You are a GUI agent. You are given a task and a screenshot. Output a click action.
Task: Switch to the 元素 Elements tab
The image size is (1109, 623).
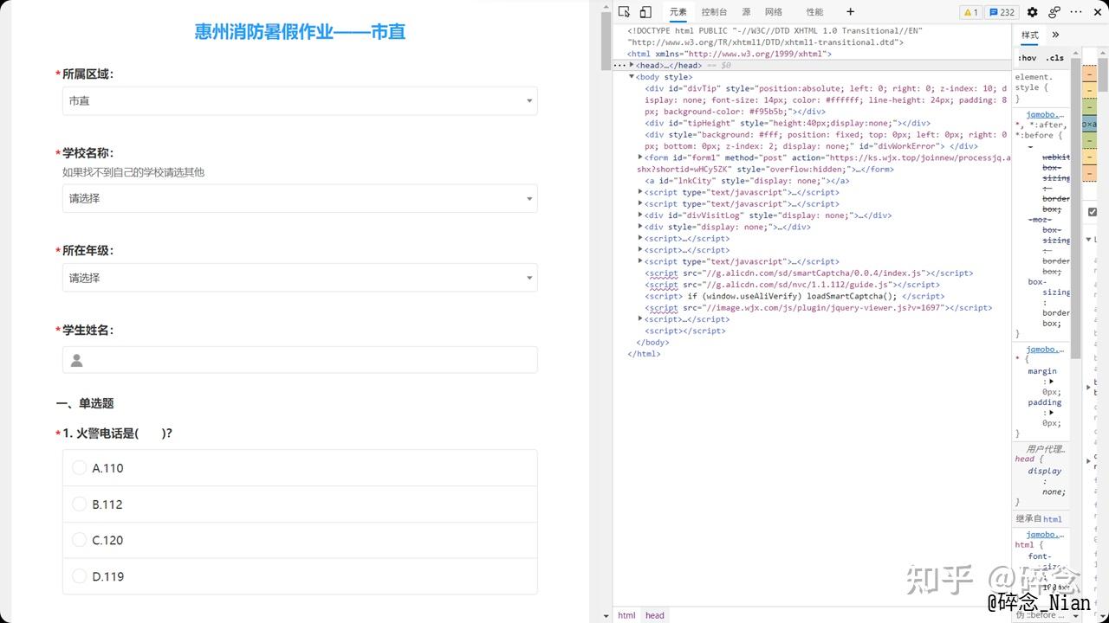(x=678, y=12)
